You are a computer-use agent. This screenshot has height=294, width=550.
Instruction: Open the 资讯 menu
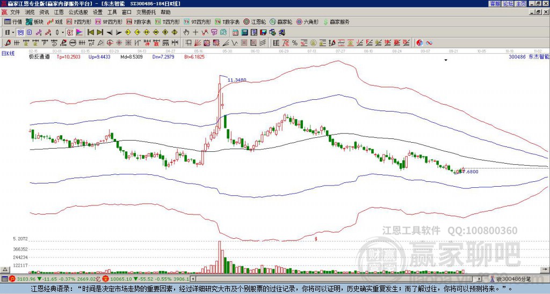pos(44,12)
